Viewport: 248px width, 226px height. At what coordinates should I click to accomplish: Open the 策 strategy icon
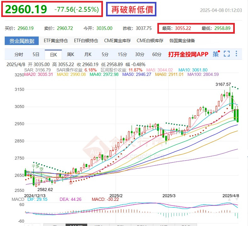[216, 54]
